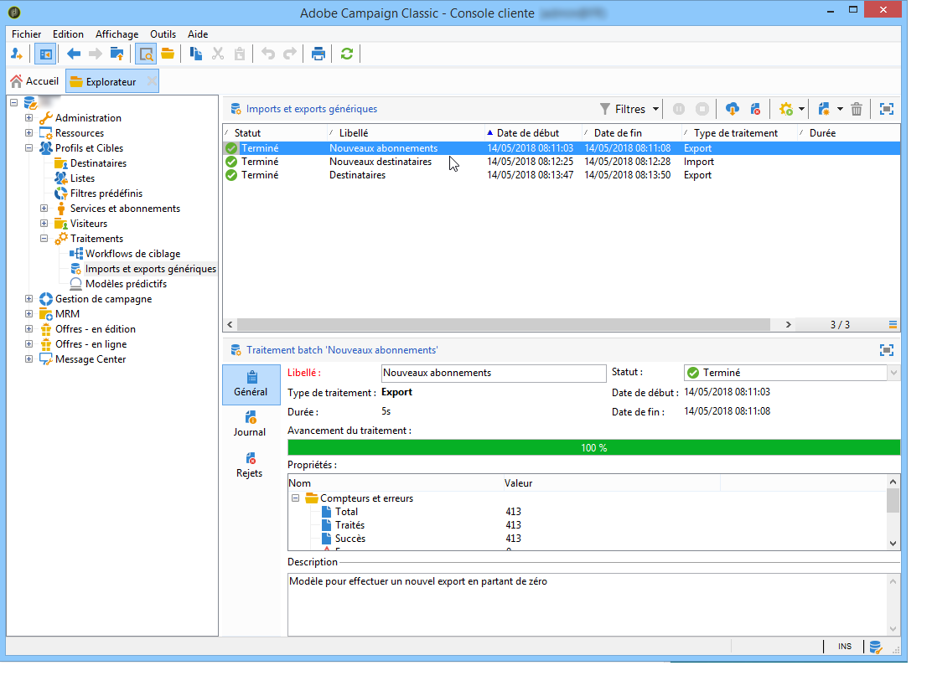Click the delete trash icon in list toolbar

point(857,109)
